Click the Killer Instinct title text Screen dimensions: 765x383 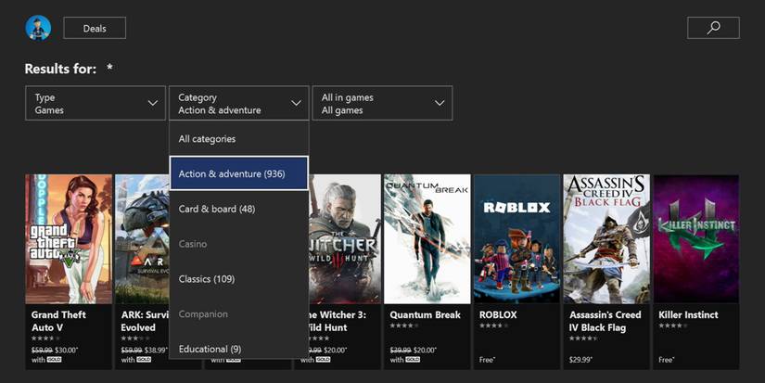(688, 315)
